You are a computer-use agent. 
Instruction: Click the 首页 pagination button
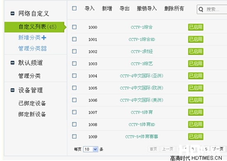coord(153,149)
